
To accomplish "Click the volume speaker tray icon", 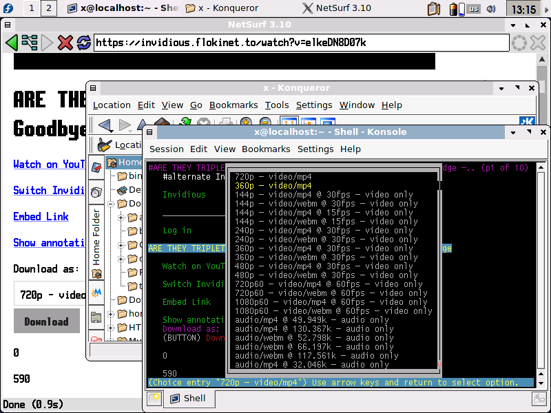I will (491, 9).
